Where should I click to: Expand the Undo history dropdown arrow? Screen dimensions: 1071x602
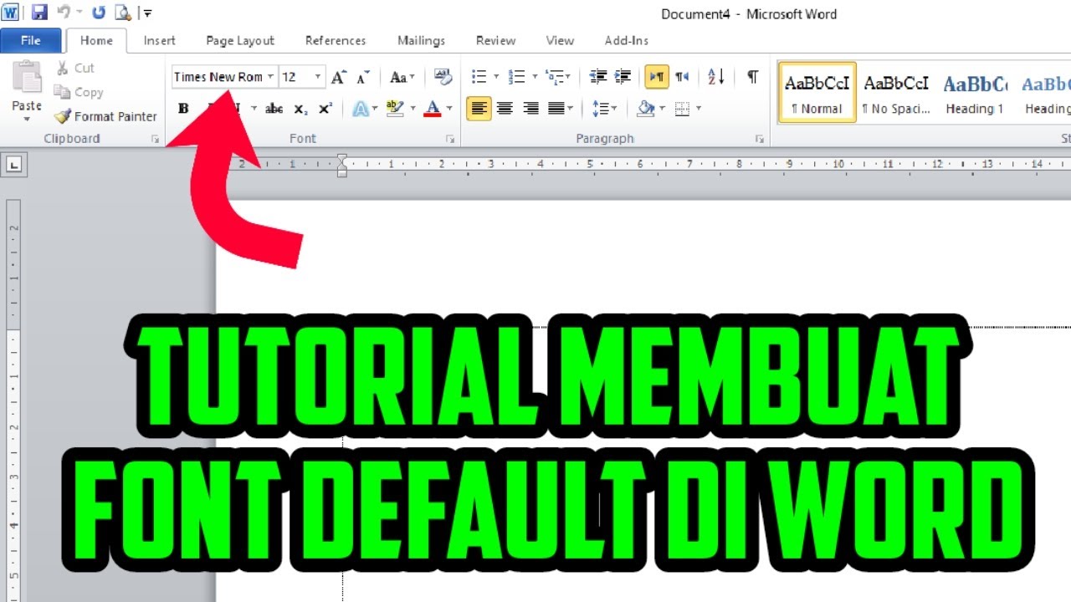[x=79, y=13]
